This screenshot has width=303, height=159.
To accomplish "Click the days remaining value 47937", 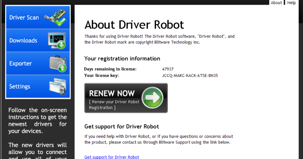I will tap(168, 69).
